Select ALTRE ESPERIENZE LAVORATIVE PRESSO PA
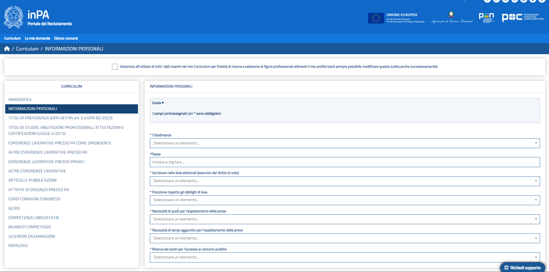The image size is (549, 272). [x=72, y=152]
